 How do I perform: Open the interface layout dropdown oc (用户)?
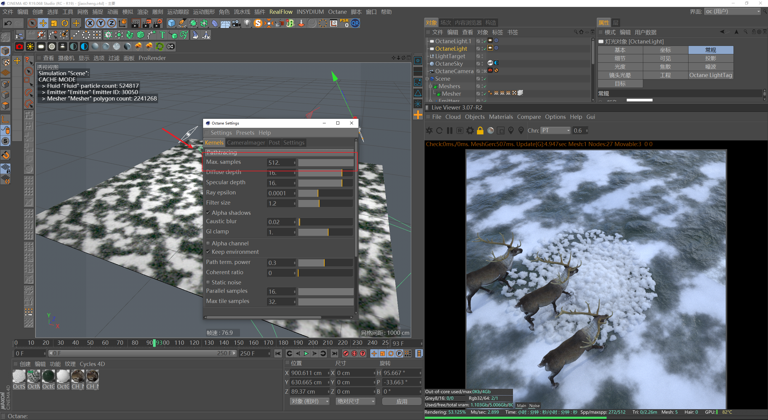(x=732, y=12)
